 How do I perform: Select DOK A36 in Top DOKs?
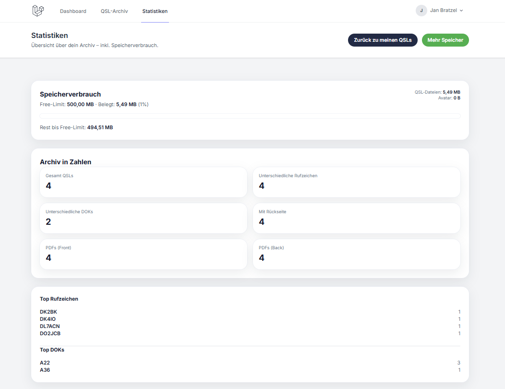(45, 370)
